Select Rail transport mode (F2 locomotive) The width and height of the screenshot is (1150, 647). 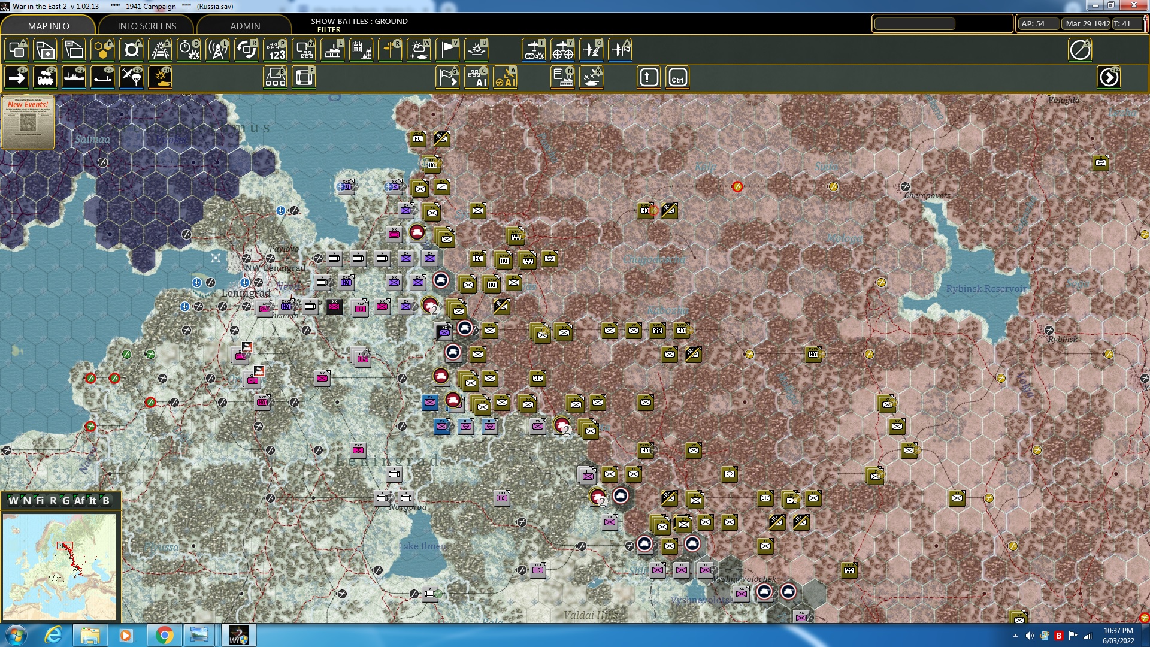(45, 78)
